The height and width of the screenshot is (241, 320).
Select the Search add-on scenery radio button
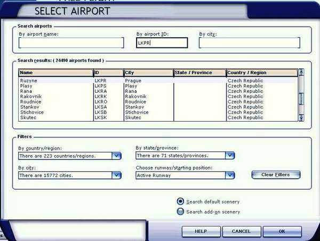(181, 212)
